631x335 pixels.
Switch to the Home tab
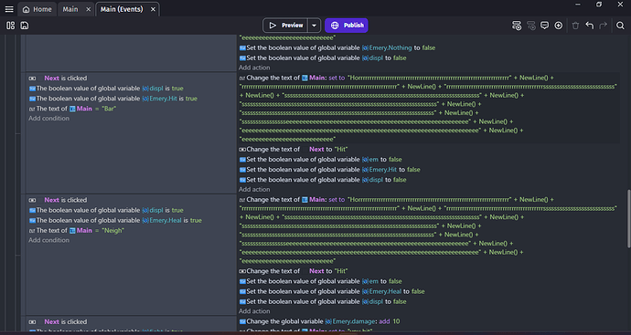click(37, 9)
